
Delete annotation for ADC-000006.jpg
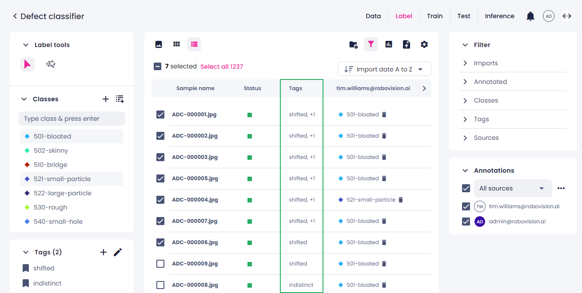(x=384, y=242)
